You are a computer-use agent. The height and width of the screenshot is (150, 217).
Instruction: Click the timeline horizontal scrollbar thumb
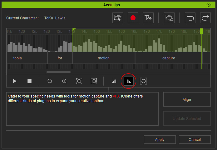pyautogui.click(x=58, y=72)
